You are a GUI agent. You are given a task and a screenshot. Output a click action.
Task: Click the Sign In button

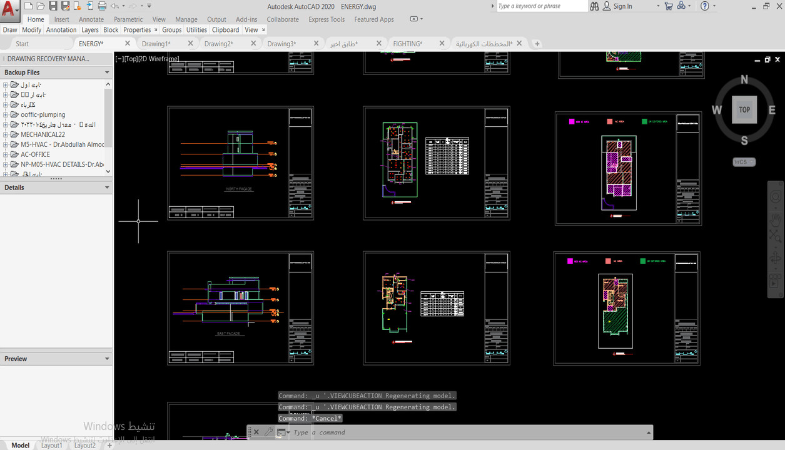point(622,6)
